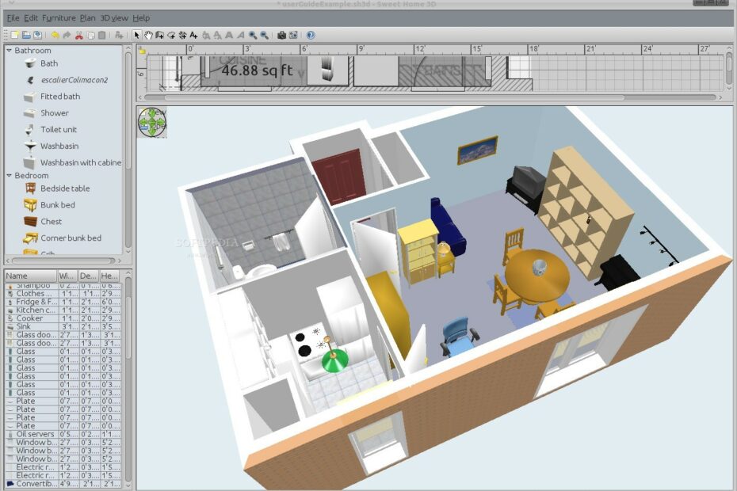
Task: Click the Create video icon
Action: tap(293, 35)
